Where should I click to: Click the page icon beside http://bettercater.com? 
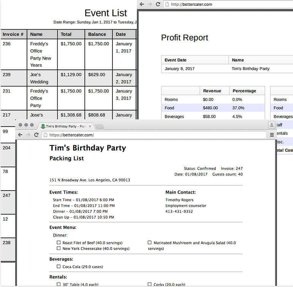[167, 4]
